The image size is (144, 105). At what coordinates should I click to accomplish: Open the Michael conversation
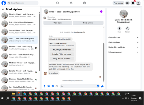click(x=19, y=48)
